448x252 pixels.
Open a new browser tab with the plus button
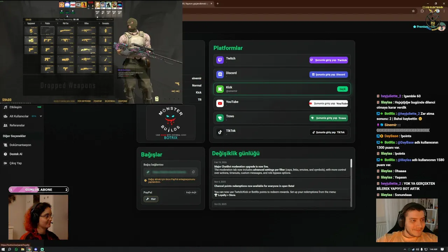click(218, 3)
